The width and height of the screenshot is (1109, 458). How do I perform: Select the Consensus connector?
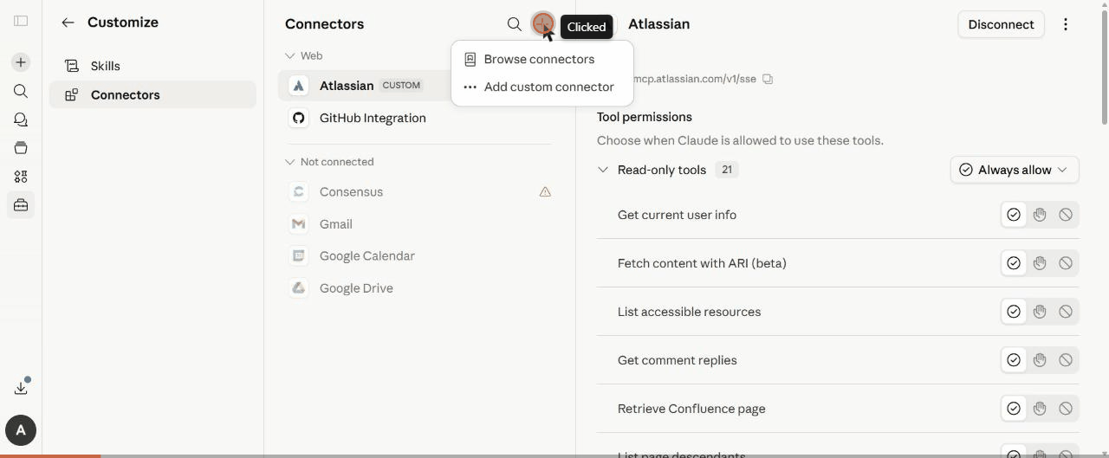pyautogui.click(x=419, y=192)
